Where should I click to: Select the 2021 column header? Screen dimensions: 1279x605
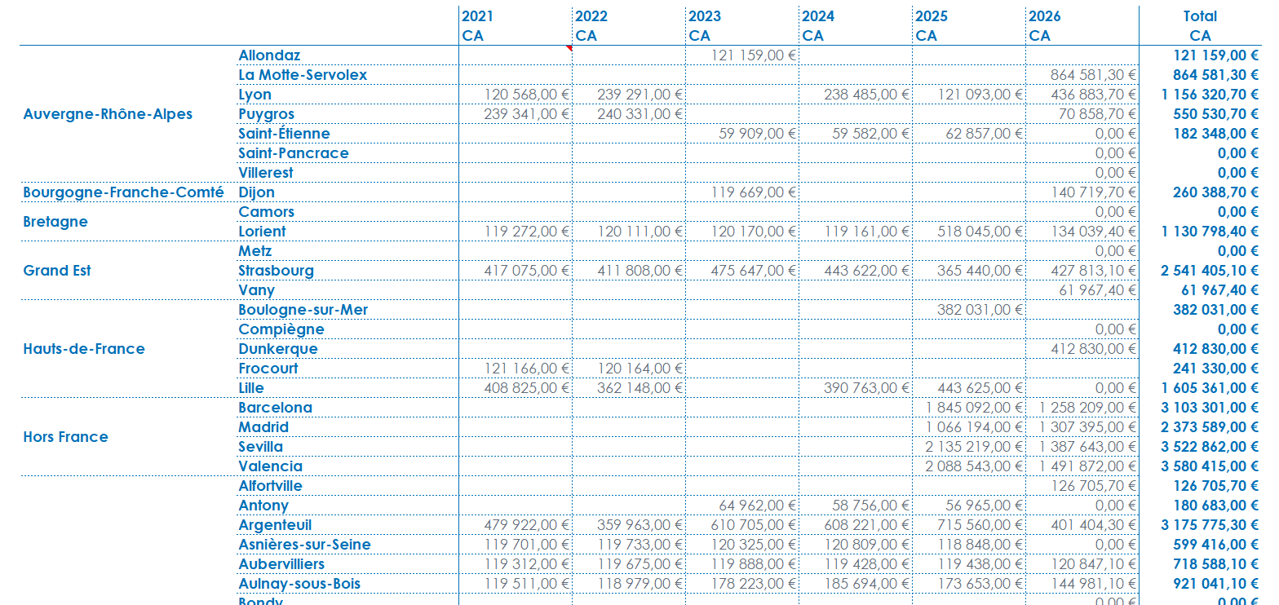click(x=477, y=16)
